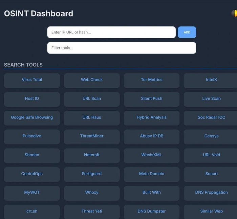Click the IP, URL or hash input field
Viewport: 237px width, 219px height.
111,32
